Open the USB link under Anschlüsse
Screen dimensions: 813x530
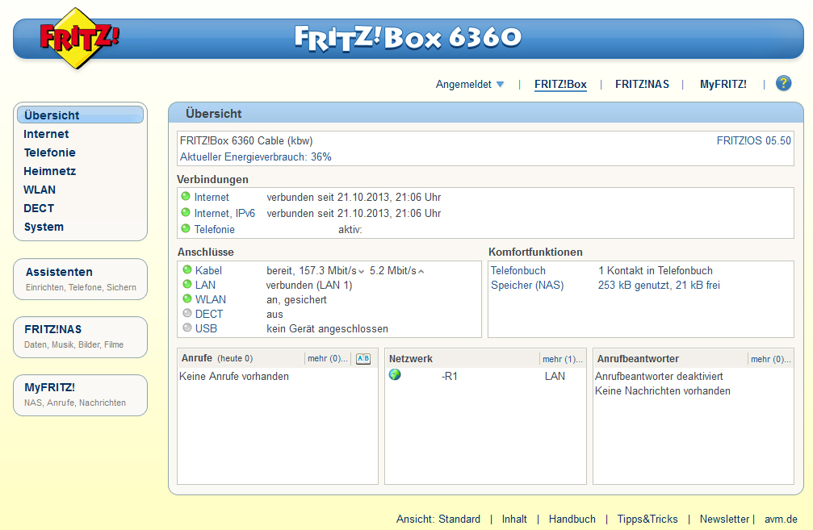coord(206,328)
